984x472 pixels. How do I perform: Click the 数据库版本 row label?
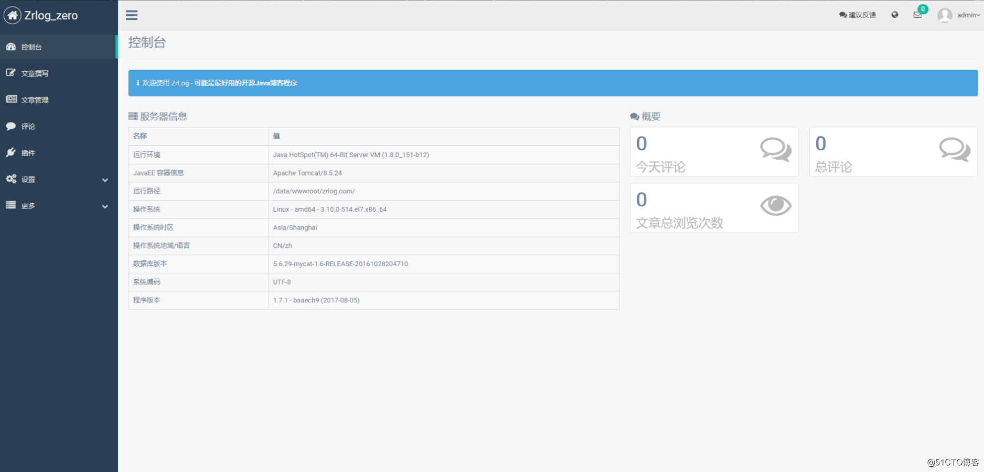click(150, 264)
